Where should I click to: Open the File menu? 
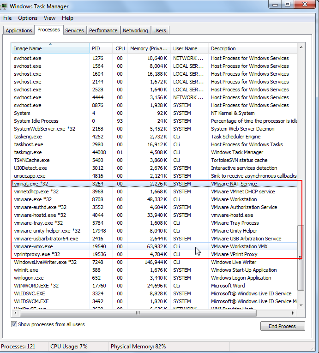tap(7, 18)
